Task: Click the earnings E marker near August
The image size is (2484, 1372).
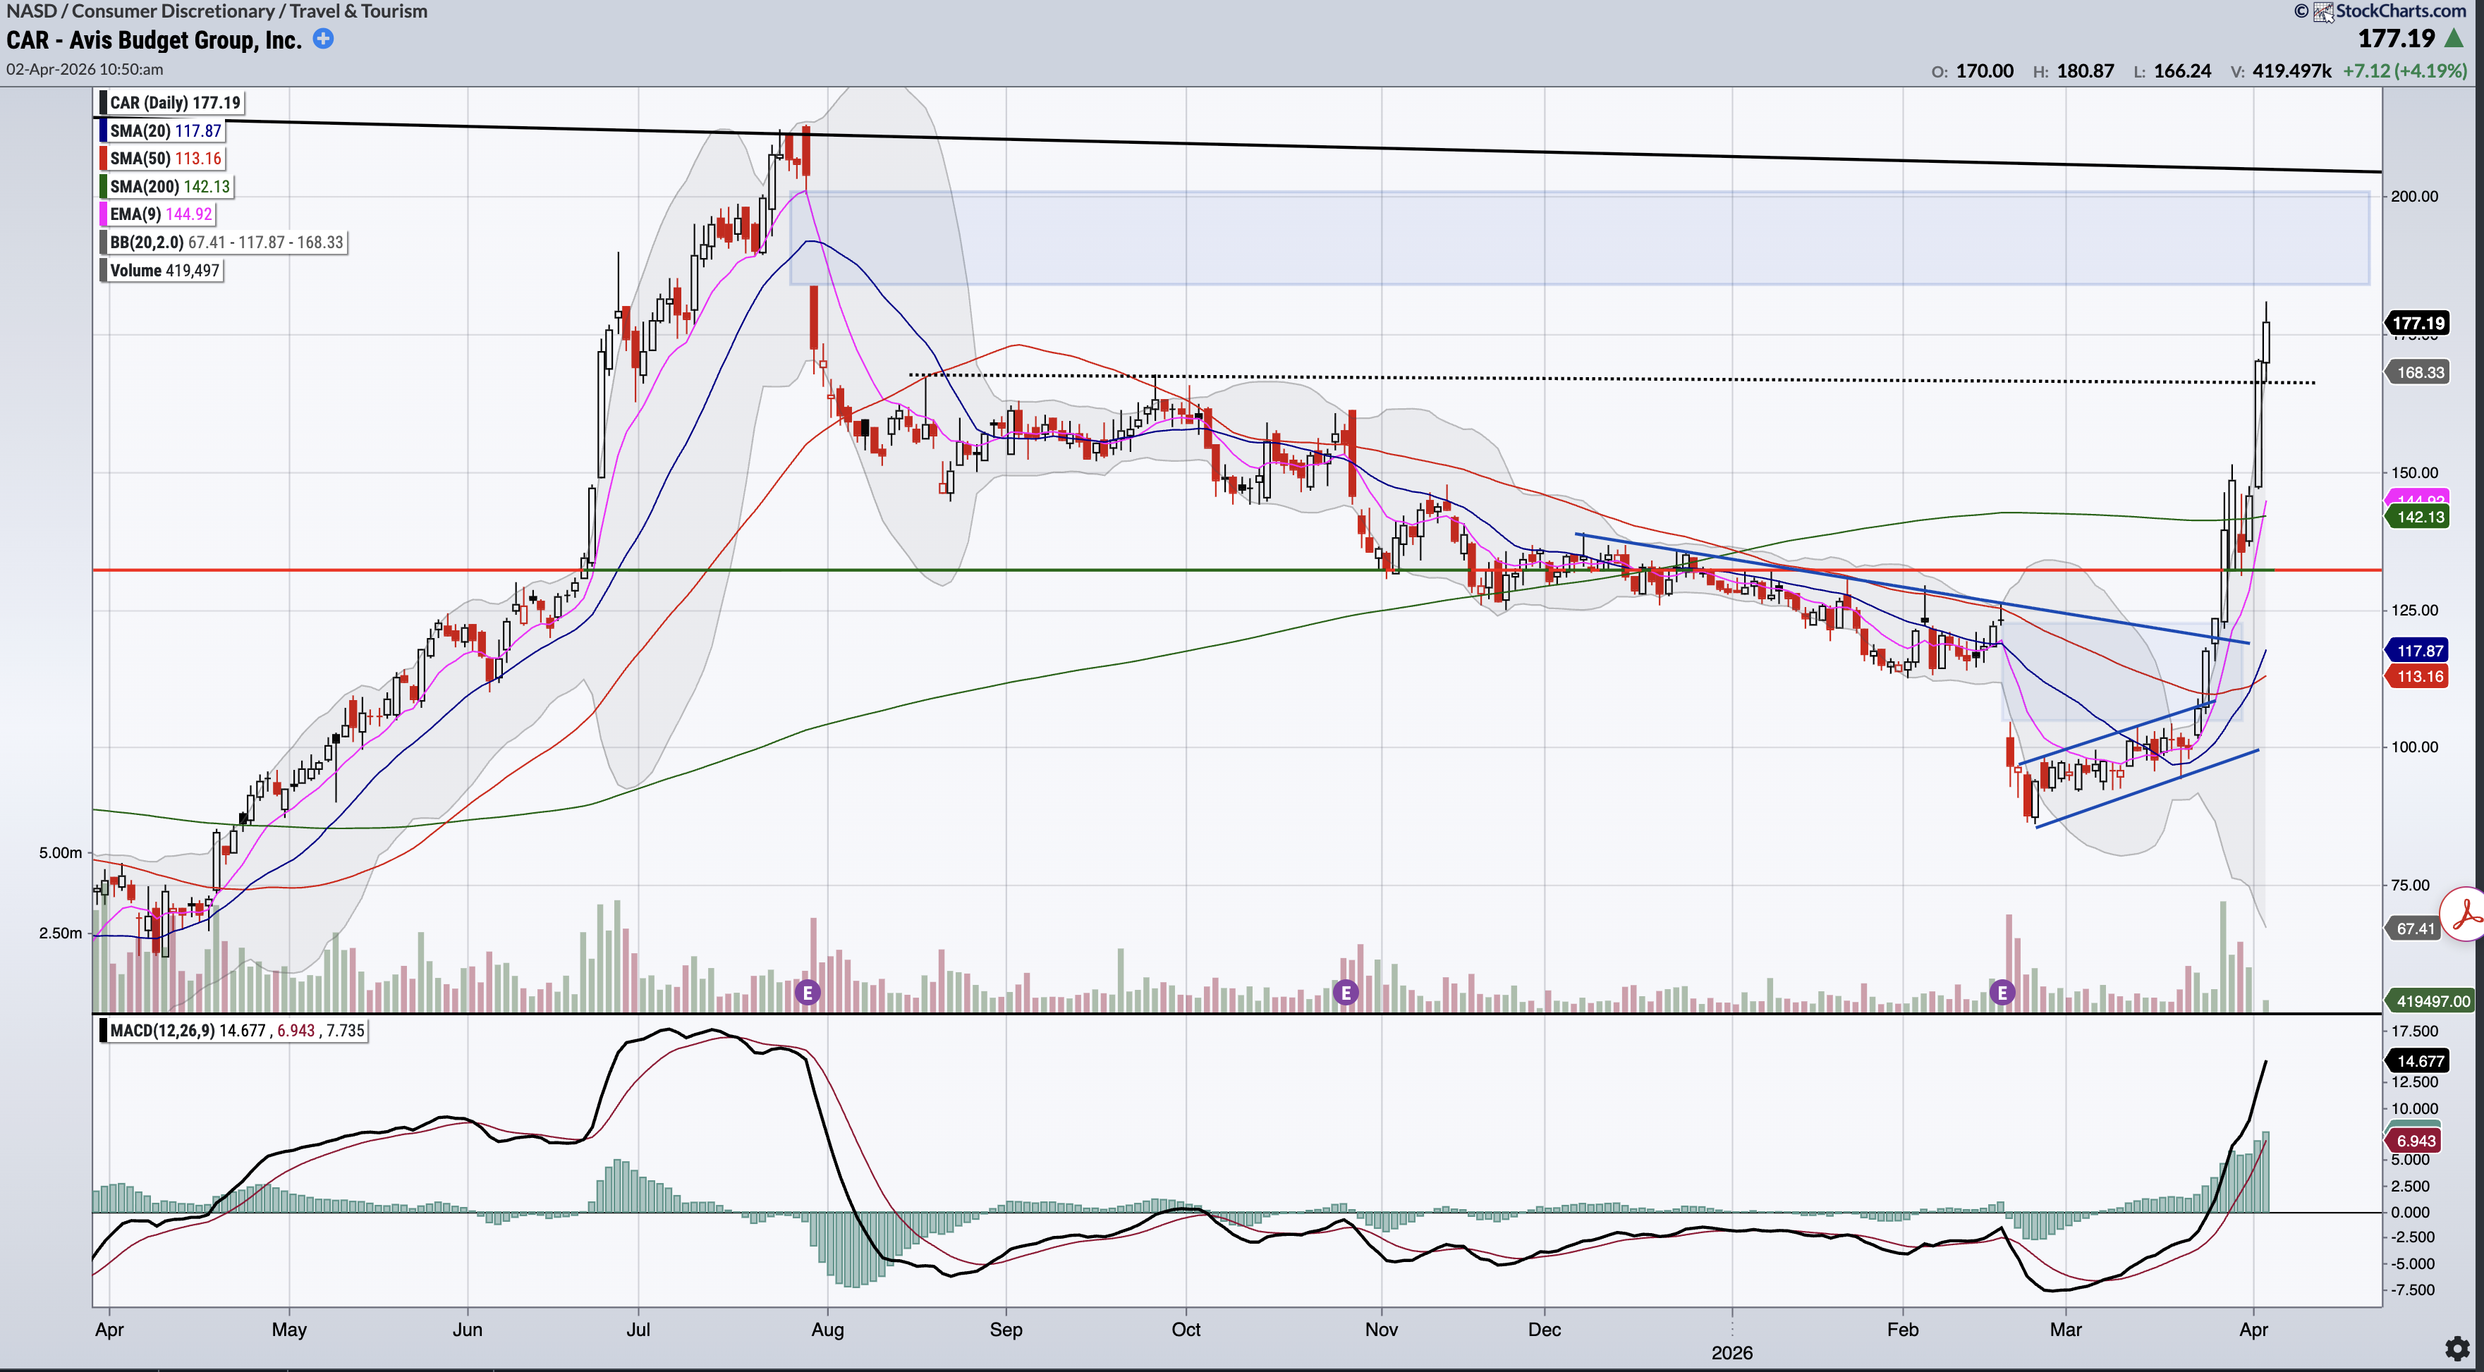Action: pyautogui.click(x=808, y=992)
